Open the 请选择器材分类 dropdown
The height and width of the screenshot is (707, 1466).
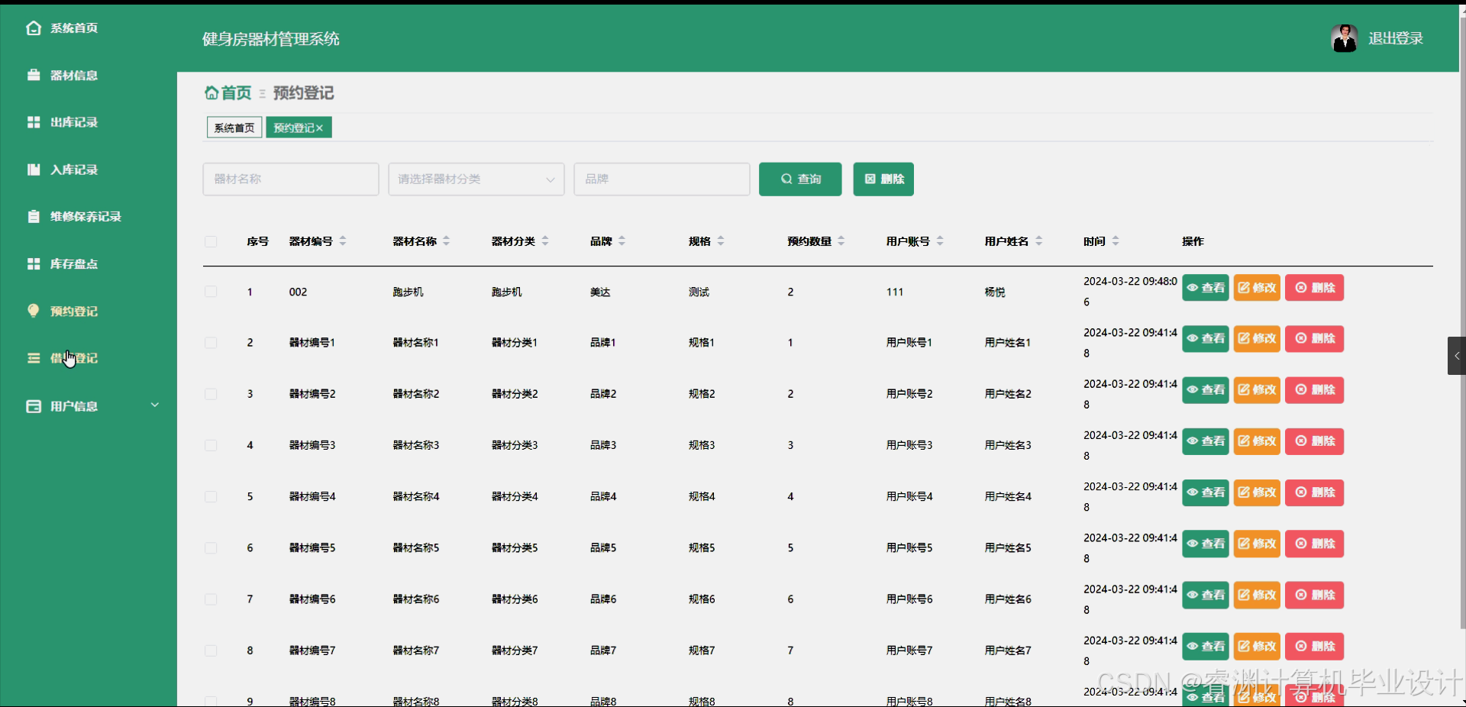coord(475,179)
